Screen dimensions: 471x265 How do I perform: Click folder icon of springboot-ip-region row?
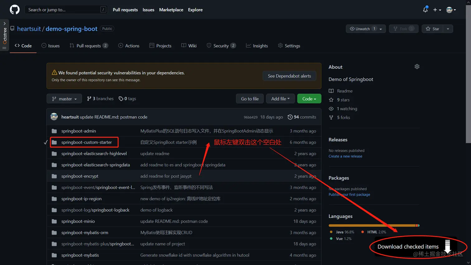point(54,199)
